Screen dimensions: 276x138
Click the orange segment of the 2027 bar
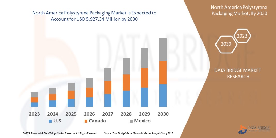coord(108,87)
